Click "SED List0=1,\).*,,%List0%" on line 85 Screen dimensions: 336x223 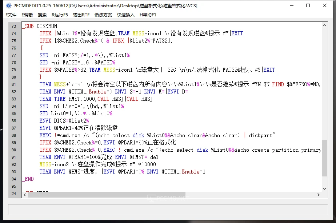click(x=76, y=114)
